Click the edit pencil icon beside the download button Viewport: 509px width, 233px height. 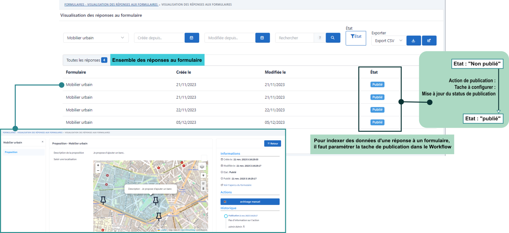point(429,40)
